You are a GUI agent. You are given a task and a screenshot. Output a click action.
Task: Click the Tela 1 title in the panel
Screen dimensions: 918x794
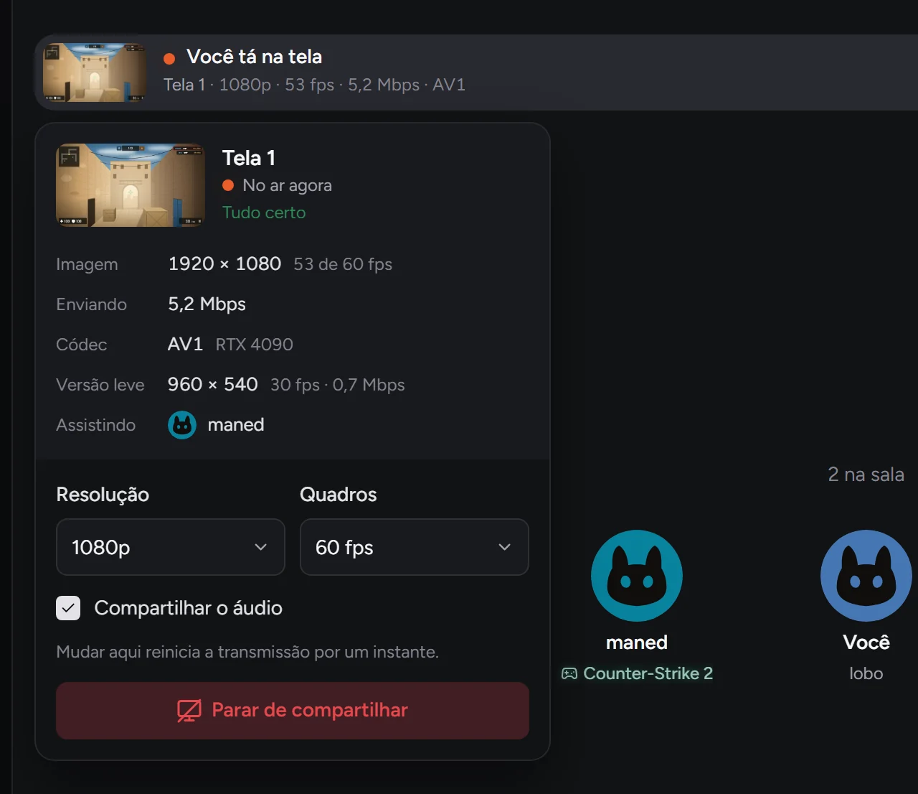pos(249,158)
